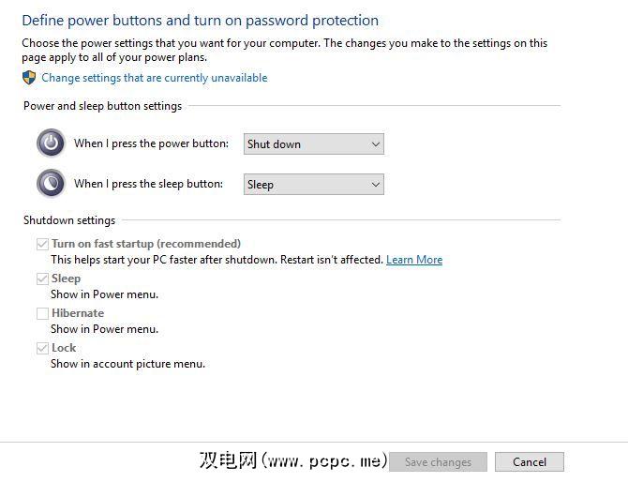Click the round power button icon
Image resolution: width=628 pixels, height=482 pixels.
[51, 143]
